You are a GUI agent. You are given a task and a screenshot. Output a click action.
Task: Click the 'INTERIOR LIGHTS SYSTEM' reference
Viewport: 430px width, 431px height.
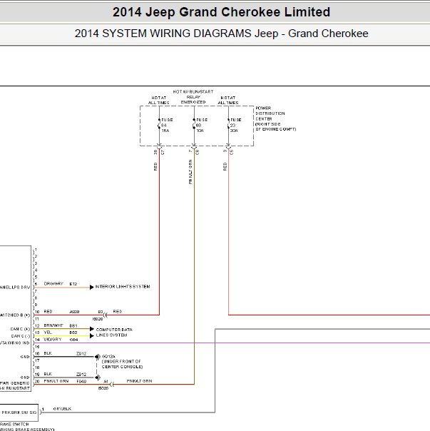click(123, 287)
